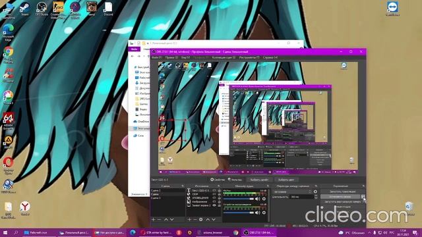Image resolution: width=422 pixels, height=237 pixels.
Task: Move the selected scene up
Action: coord(166,219)
